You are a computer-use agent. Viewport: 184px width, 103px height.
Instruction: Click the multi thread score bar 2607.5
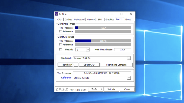click(103, 41)
